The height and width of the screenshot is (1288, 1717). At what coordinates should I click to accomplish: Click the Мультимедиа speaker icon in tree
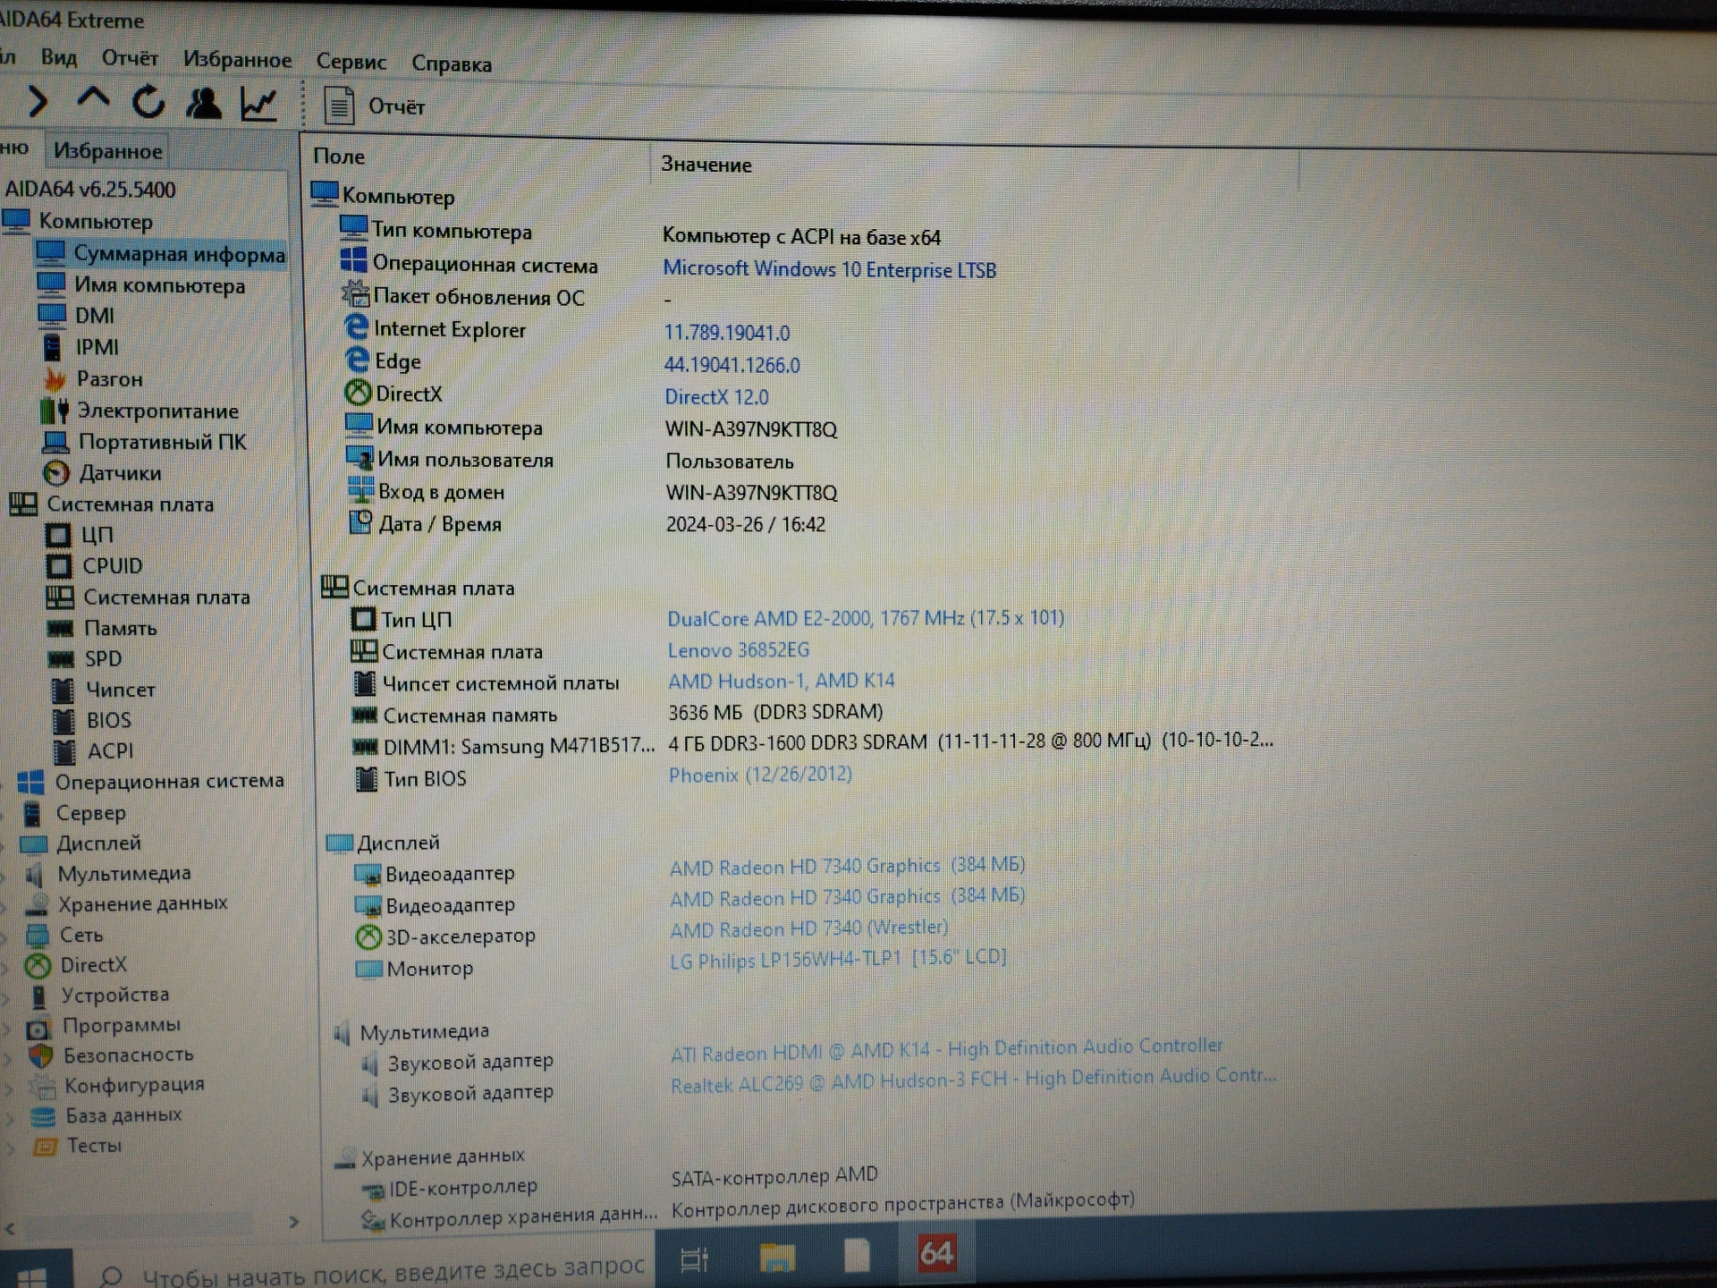(x=35, y=875)
